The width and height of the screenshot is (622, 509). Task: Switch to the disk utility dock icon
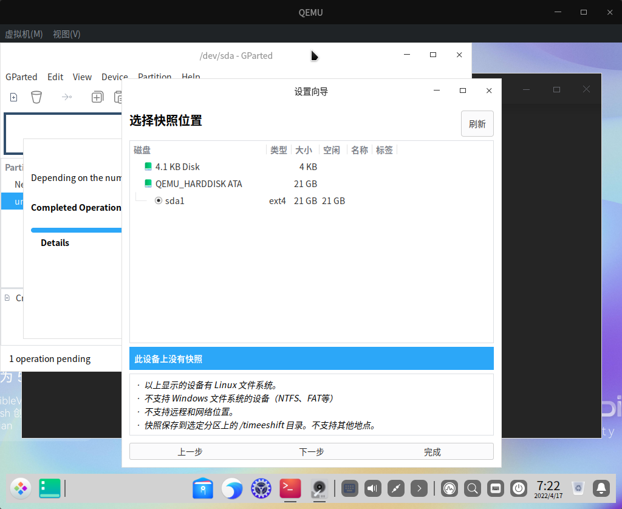point(320,489)
